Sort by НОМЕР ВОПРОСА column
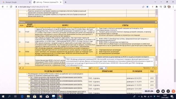 [30, 25]
